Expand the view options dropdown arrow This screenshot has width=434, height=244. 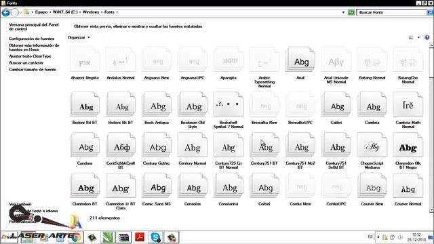[x=418, y=37]
